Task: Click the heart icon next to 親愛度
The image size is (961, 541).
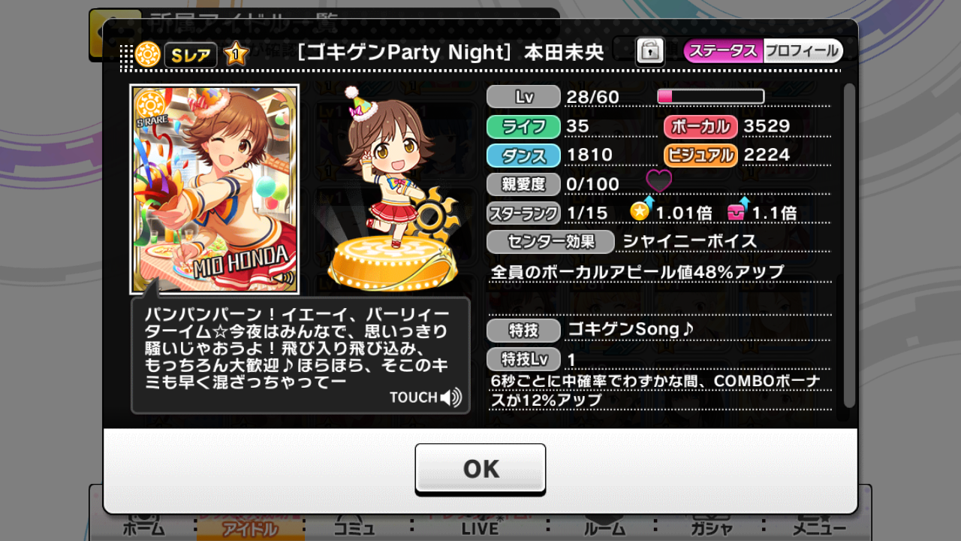Action: 658,182
